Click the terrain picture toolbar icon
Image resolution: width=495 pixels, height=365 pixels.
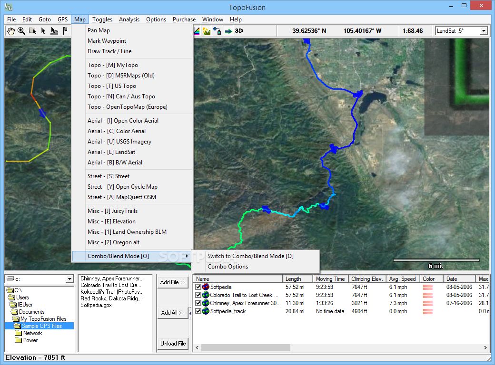point(207,31)
